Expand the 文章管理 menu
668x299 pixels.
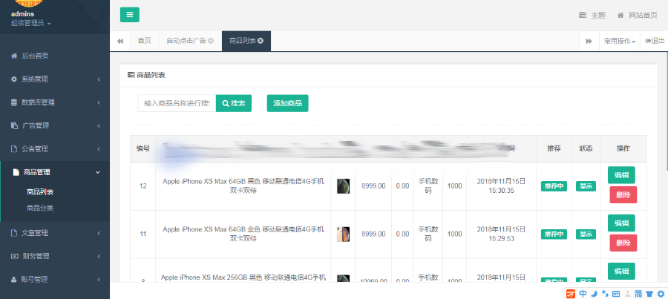tap(54, 233)
